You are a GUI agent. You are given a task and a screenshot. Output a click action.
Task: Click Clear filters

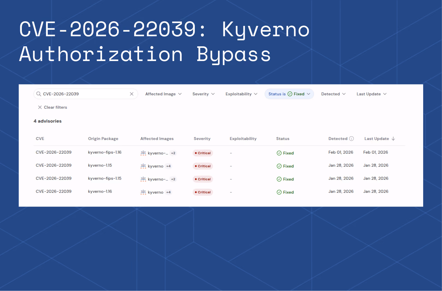point(52,107)
